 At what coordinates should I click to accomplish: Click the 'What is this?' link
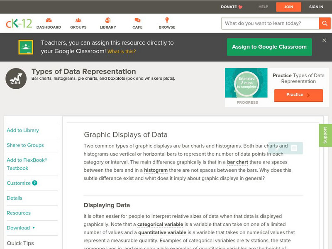pyautogui.click(x=122, y=51)
